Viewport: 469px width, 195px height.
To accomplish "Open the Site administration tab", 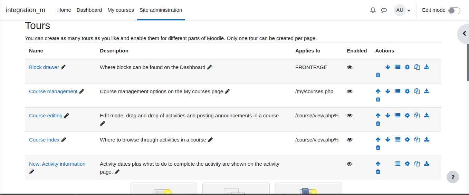I will [161, 10].
